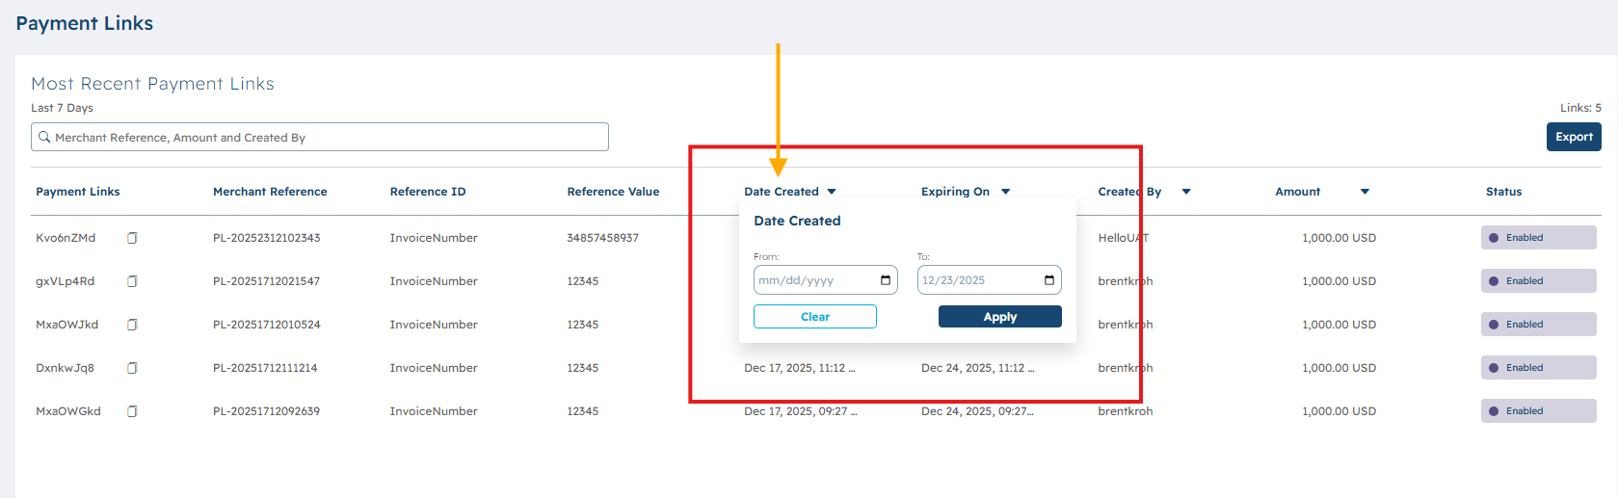Clear the Date Created filter
Image resolution: width=1618 pixels, height=498 pixels.
(x=814, y=317)
